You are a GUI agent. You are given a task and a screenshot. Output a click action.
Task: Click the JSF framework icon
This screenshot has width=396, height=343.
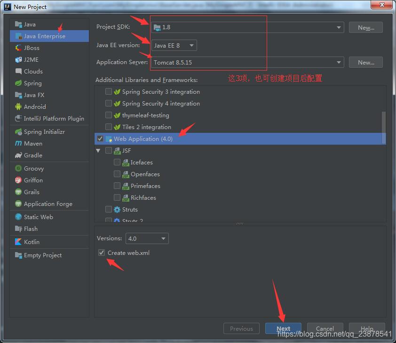point(117,151)
